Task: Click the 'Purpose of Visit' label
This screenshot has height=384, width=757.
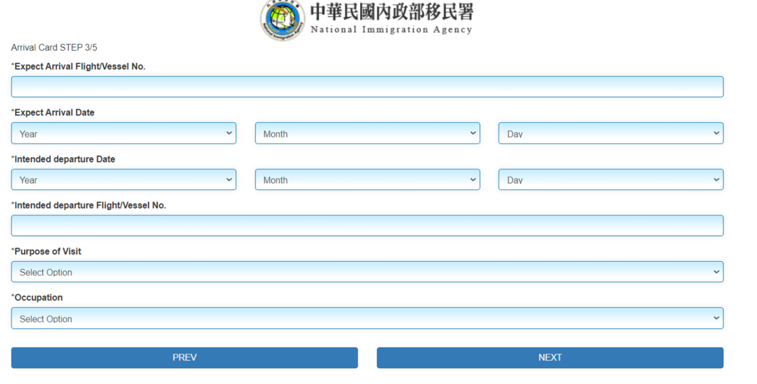Action: pyautogui.click(x=46, y=251)
